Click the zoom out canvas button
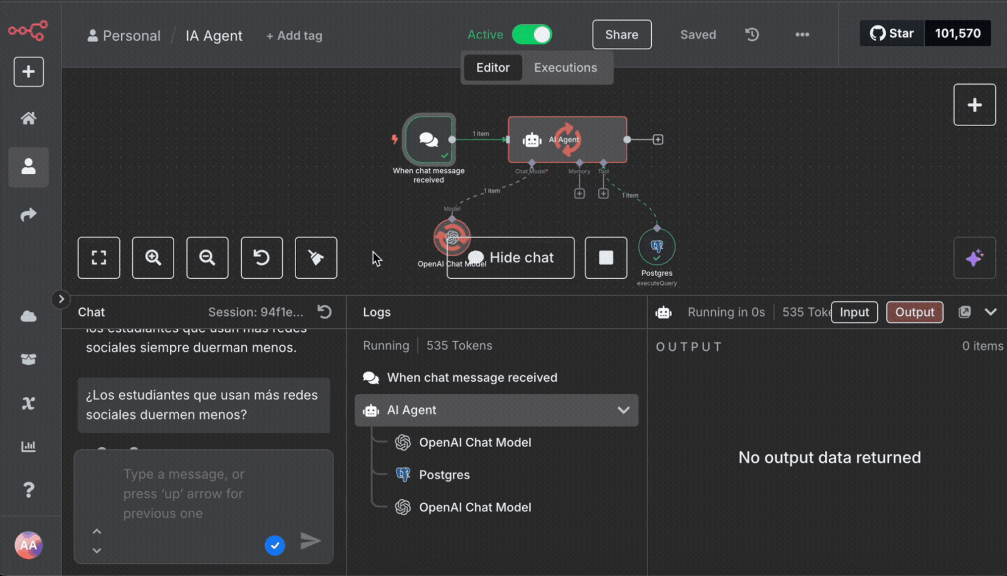Image resolution: width=1007 pixels, height=576 pixels. click(207, 258)
